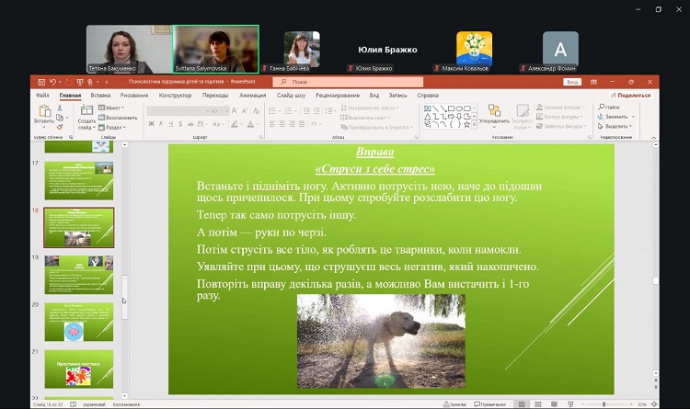Expand the Section (Раздел) dropdown
The height and width of the screenshot is (409, 690).
click(x=113, y=127)
